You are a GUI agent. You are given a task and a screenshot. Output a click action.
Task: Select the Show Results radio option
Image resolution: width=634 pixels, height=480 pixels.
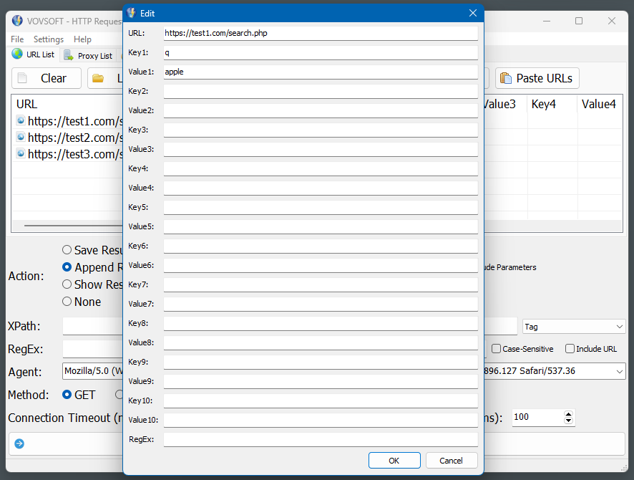click(67, 284)
